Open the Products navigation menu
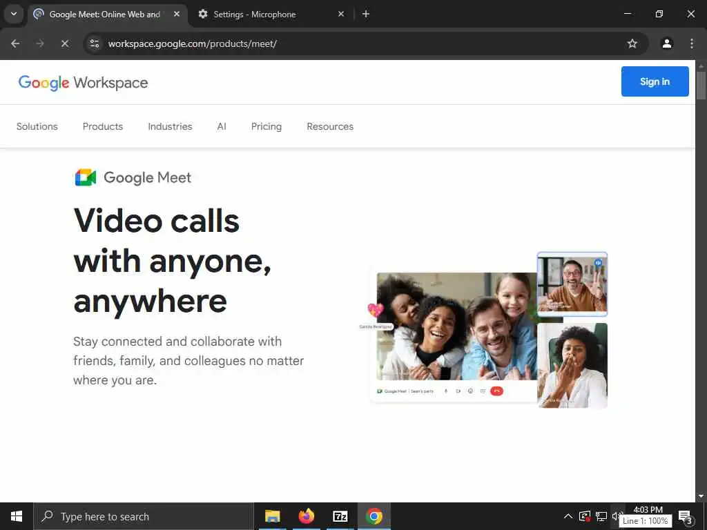Viewport: 707px width, 530px height. (103, 127)
